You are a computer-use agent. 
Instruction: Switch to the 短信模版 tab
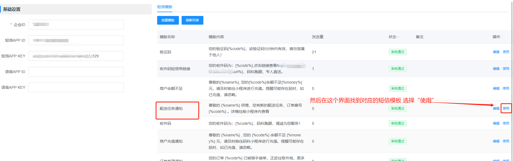coord(165,7)
